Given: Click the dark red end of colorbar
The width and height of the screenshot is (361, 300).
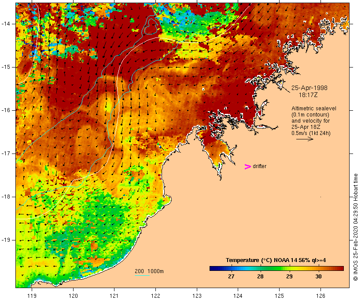Looking at the screenshot, I should 341,268.
